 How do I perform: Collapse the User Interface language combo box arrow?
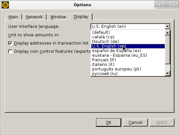tap(167, 27)
